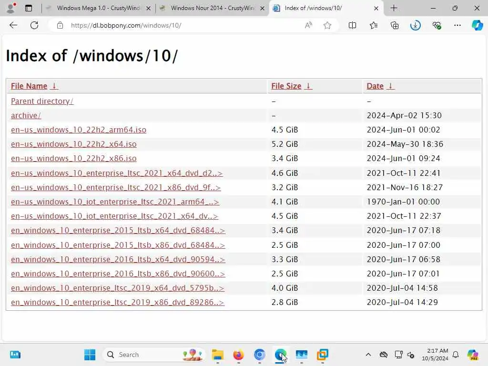Screen dimensions: 488x366
Task: Download enterprise 2016 ltsb x86 ISO
Action: (118, 274)
